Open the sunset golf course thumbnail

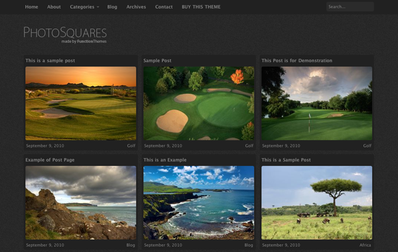81,103
